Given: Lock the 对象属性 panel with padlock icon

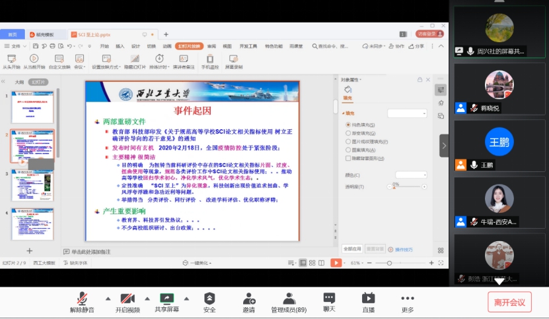Looking at the screenshot, I should (x=420, y=80).
